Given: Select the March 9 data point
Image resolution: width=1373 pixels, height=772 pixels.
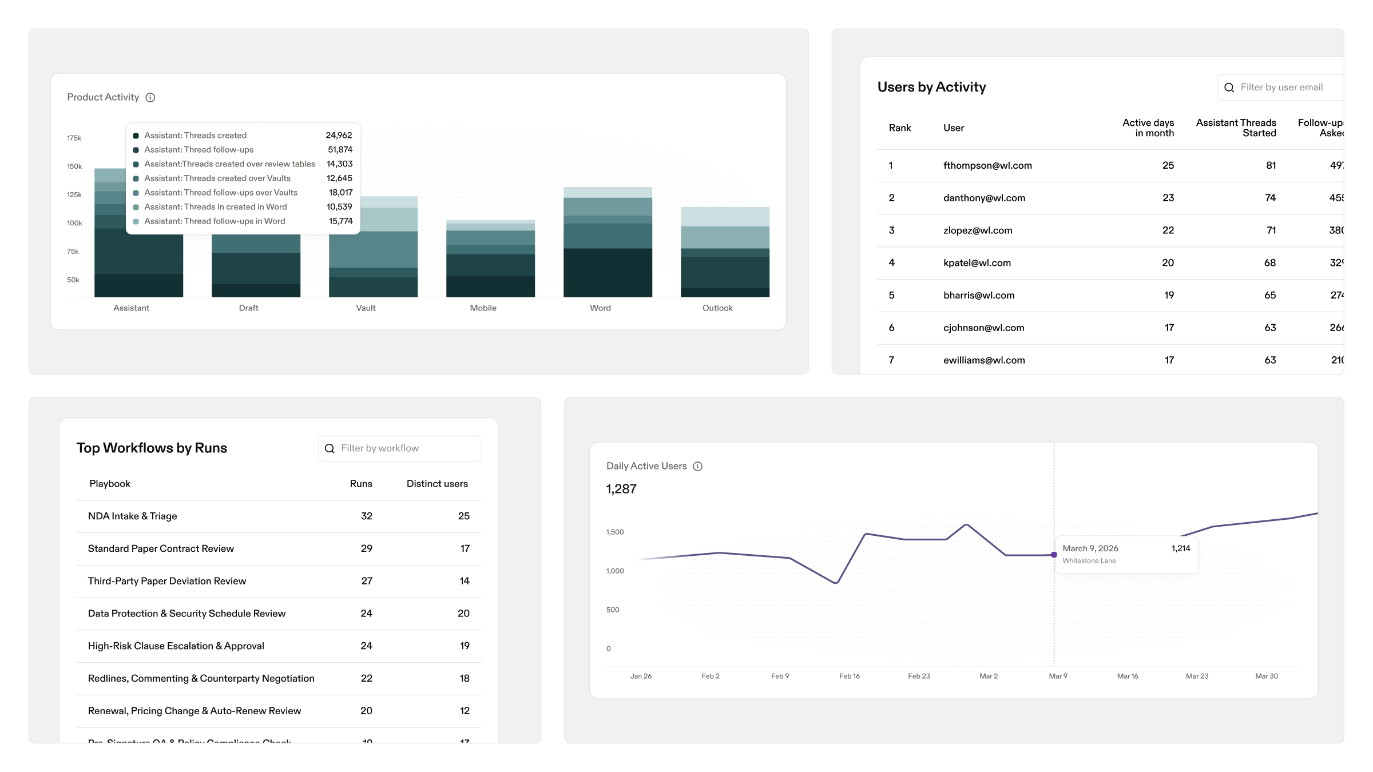Looking at the screenshot, I should click(x=1054, y=555).
